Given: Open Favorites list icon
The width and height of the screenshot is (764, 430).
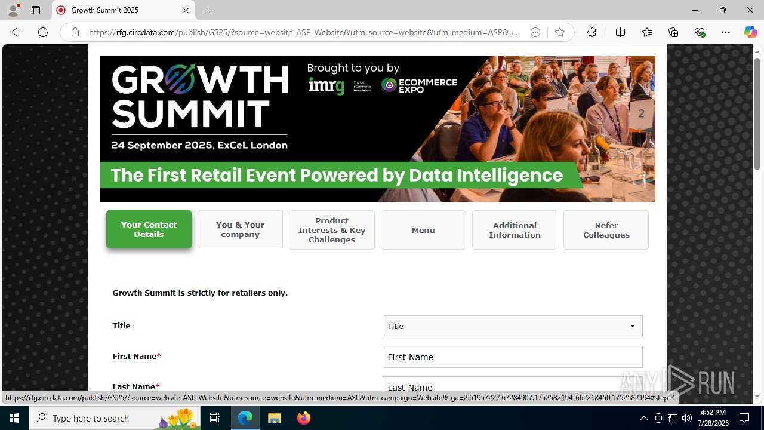Looking at the screenshot, I should (x=647, y=32).
